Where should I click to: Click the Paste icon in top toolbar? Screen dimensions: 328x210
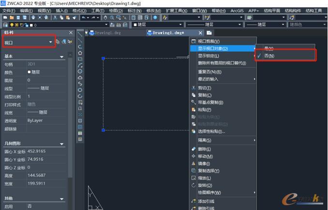tap(68, 17)
